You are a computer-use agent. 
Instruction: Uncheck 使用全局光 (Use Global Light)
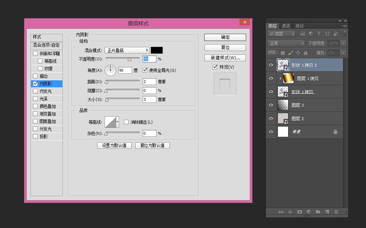(x=145, y=70)
